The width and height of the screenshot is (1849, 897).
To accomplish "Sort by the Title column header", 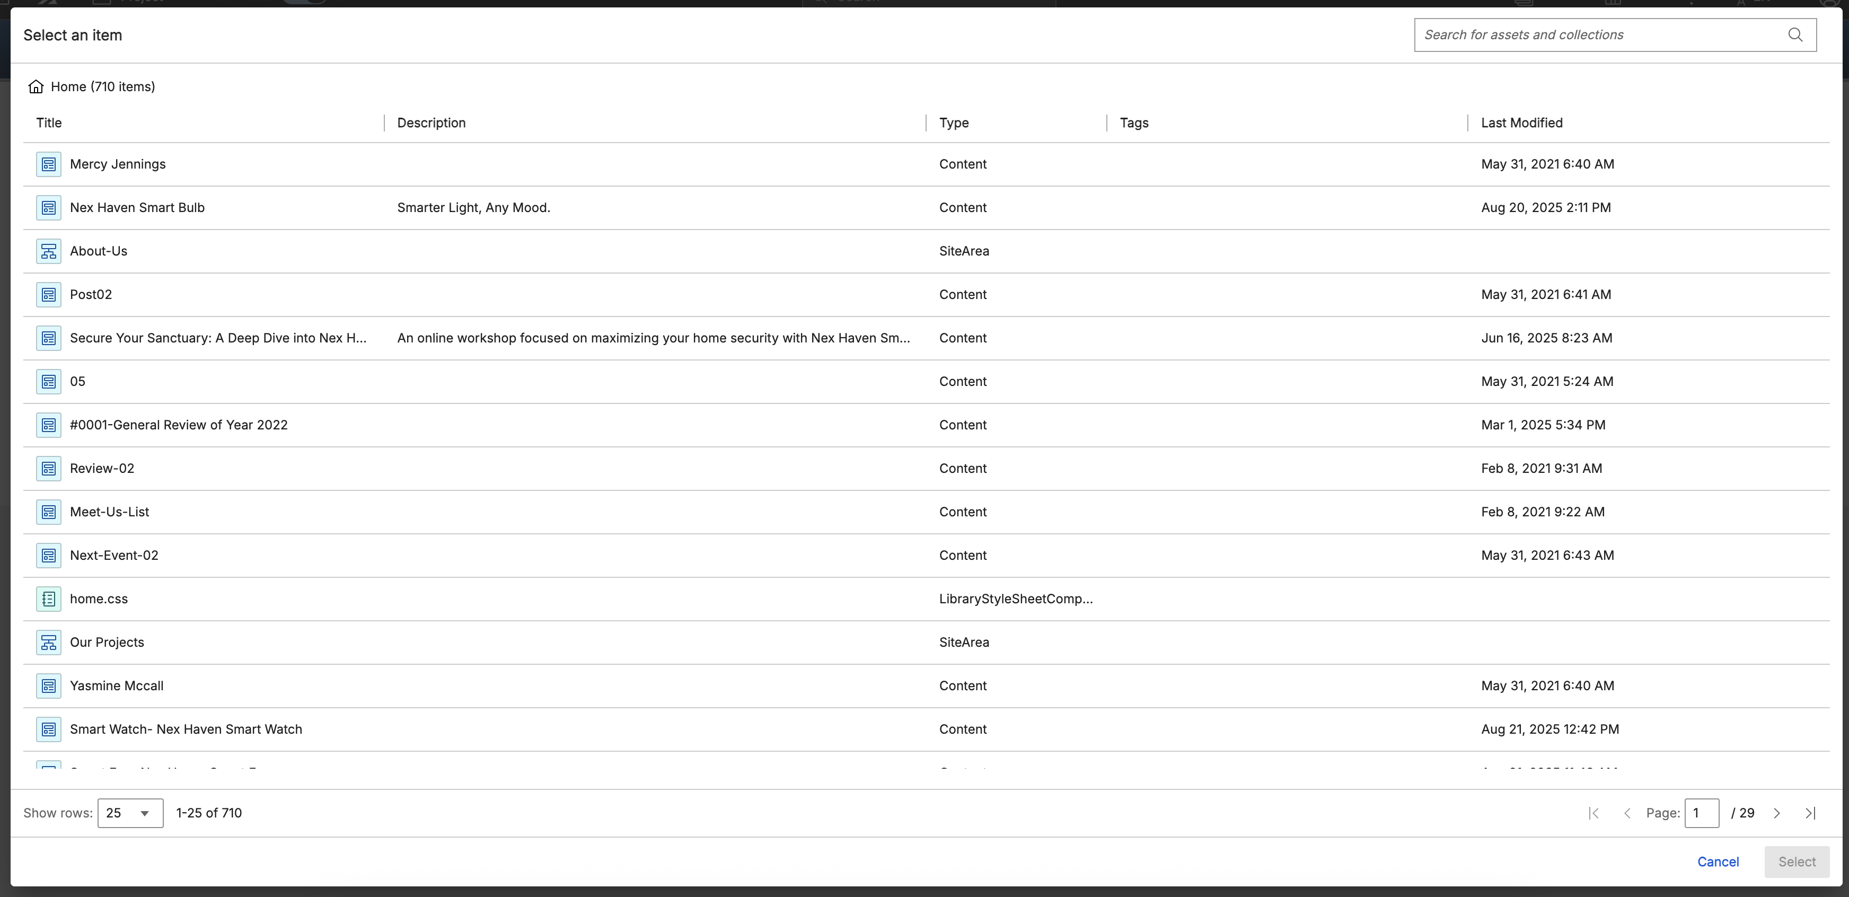I will pyautogui.click(x=49, y=122).
